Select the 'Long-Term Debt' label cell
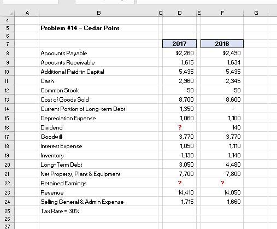This screenshot has height=229, width=277. point(98,165)
